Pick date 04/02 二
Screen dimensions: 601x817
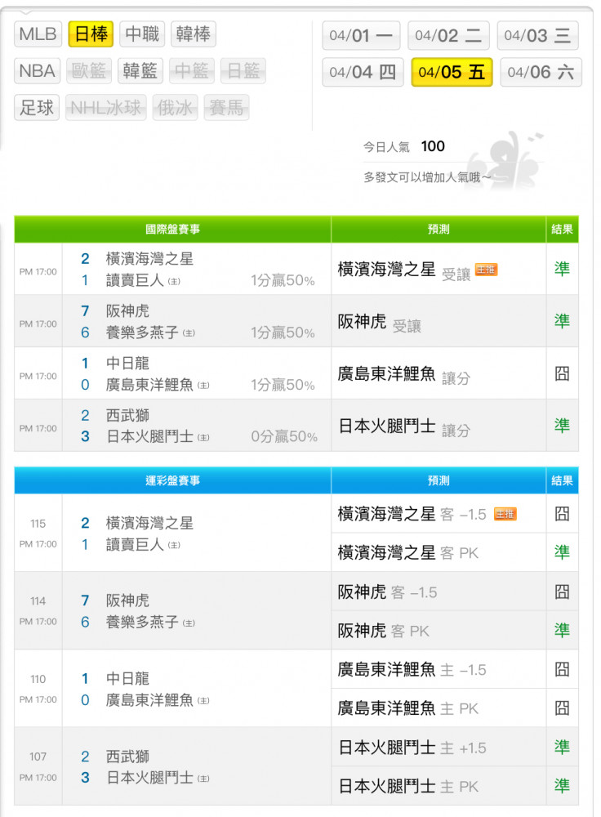pos(448,35)
